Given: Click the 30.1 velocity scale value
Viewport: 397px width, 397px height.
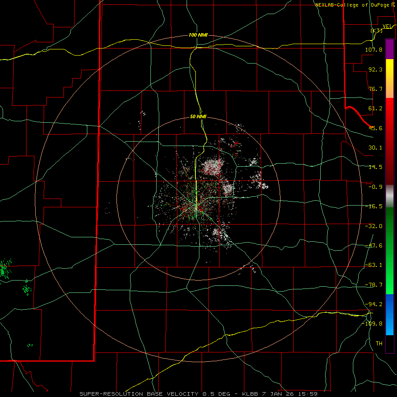Looking at the screenshot, I should click(x=375, y=148).
